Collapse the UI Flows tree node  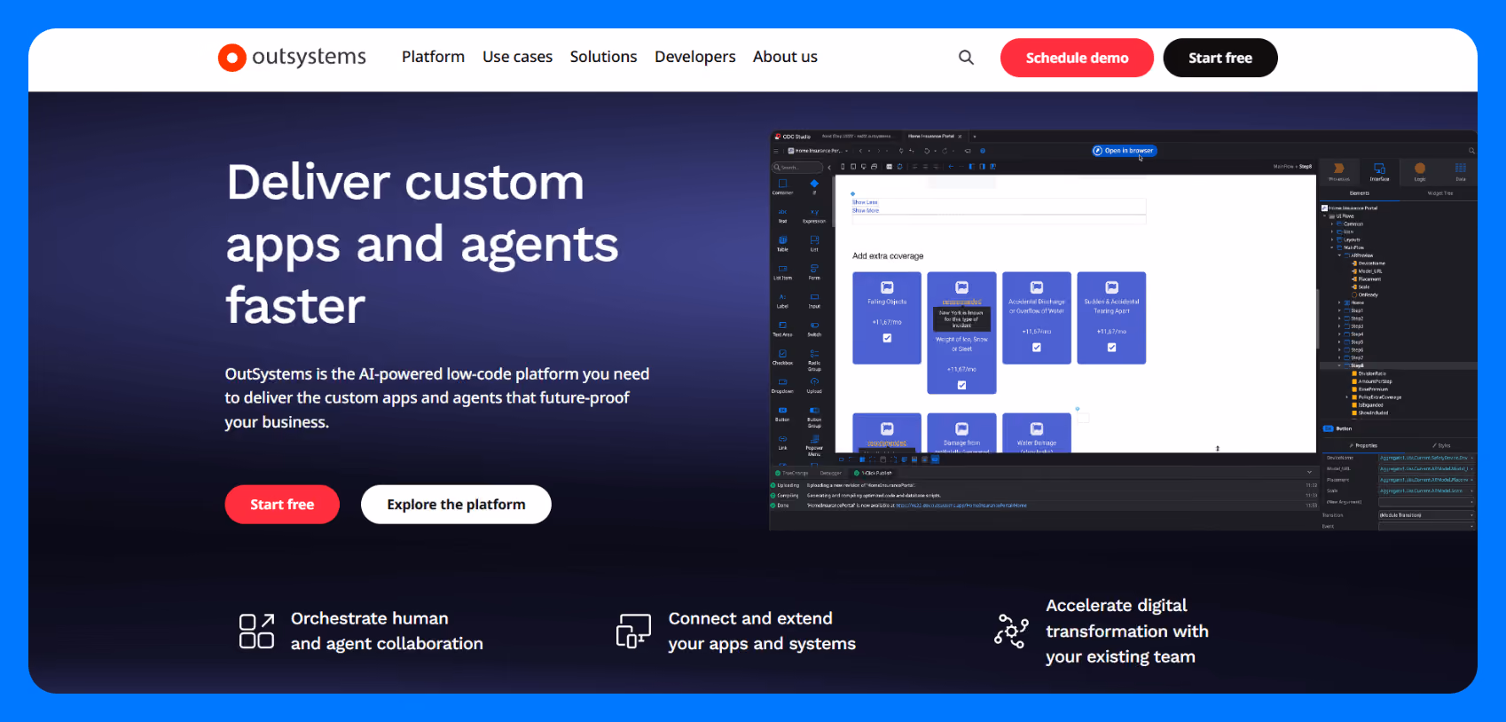coord(1325,216)
